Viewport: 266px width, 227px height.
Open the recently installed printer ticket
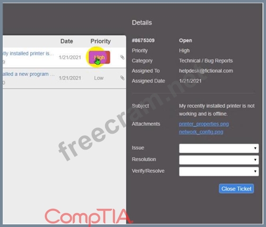(x=28, y=54)
